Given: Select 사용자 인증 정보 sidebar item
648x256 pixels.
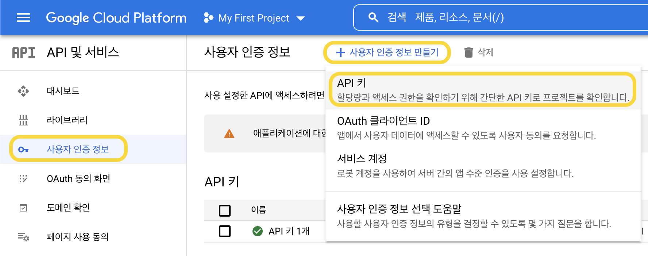Looking at the screenshot, I should coord(93,149).
